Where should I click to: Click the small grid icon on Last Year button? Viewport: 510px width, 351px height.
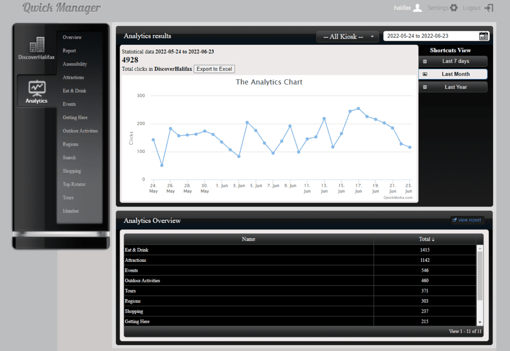tap(425, 87)
